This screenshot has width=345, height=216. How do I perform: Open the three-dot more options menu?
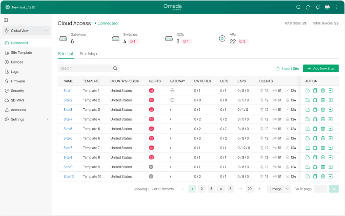337,7
